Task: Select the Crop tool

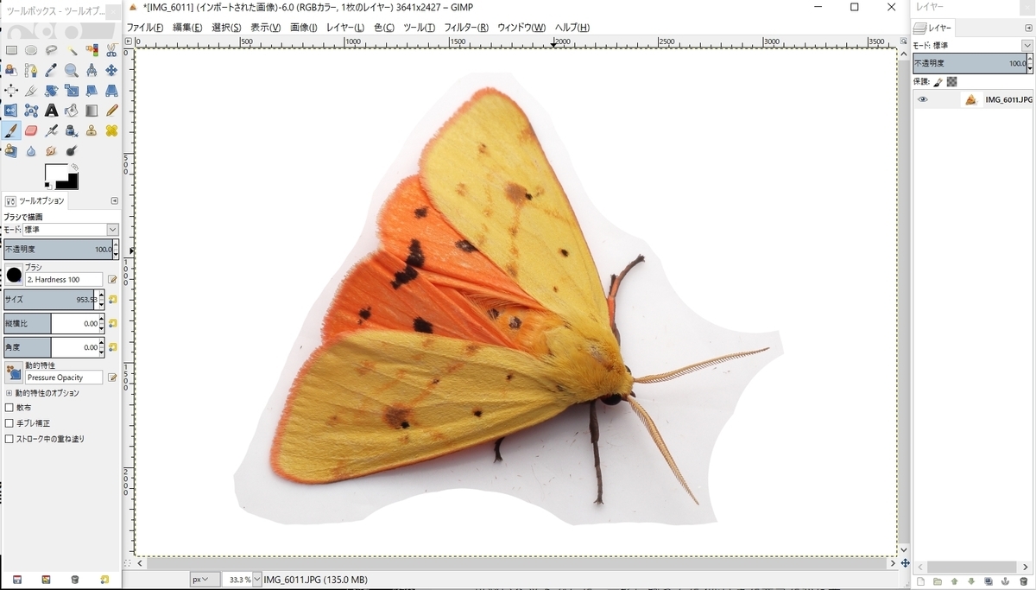Action: [31, 90]
